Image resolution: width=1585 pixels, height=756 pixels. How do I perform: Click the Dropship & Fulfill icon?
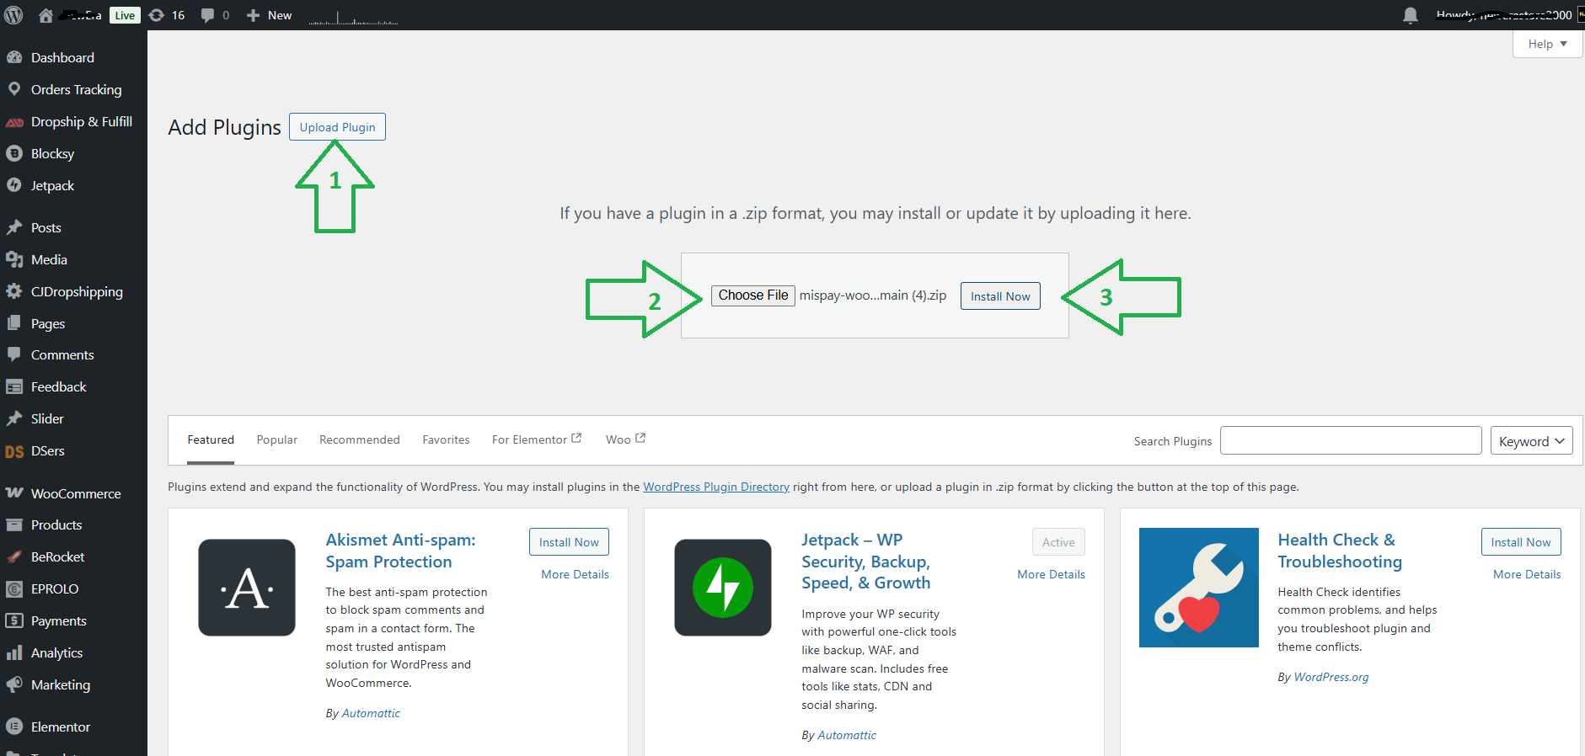pos(14,122)
